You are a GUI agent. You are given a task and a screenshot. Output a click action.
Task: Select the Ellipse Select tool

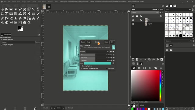16,9
